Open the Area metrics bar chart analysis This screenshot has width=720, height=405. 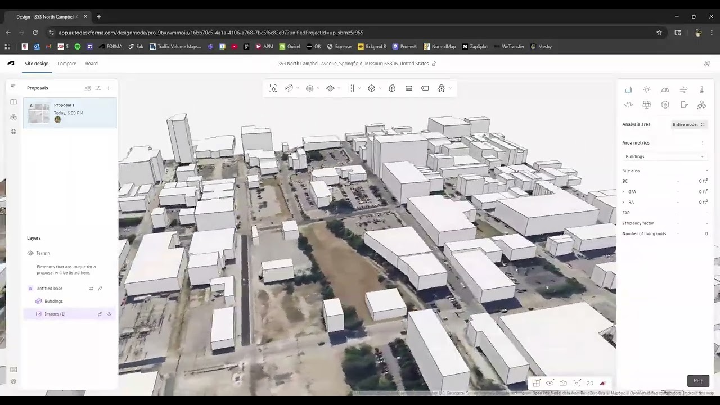pyautogui.click(x=628, y=90)
